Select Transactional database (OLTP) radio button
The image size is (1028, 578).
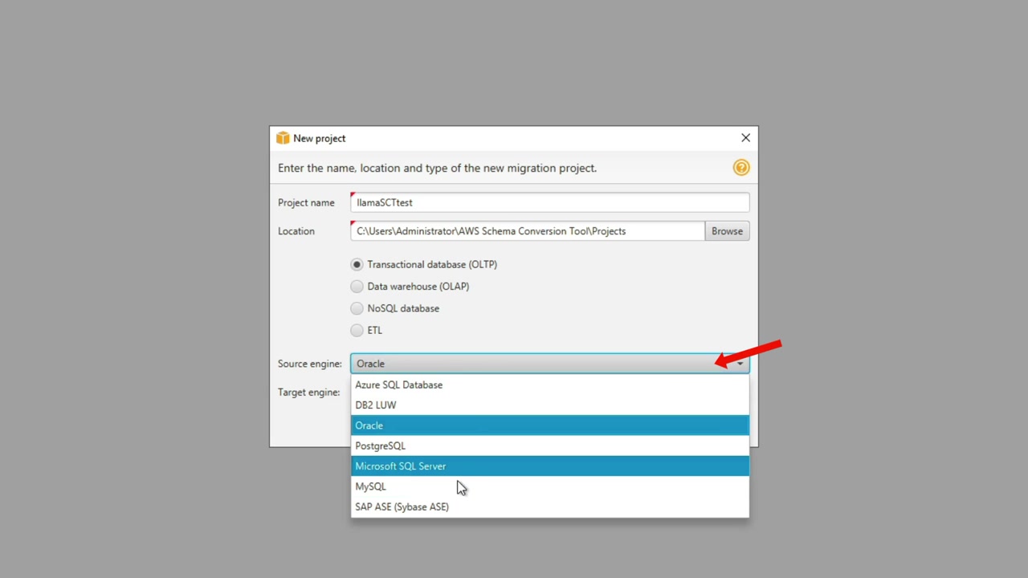click(357, 264)
